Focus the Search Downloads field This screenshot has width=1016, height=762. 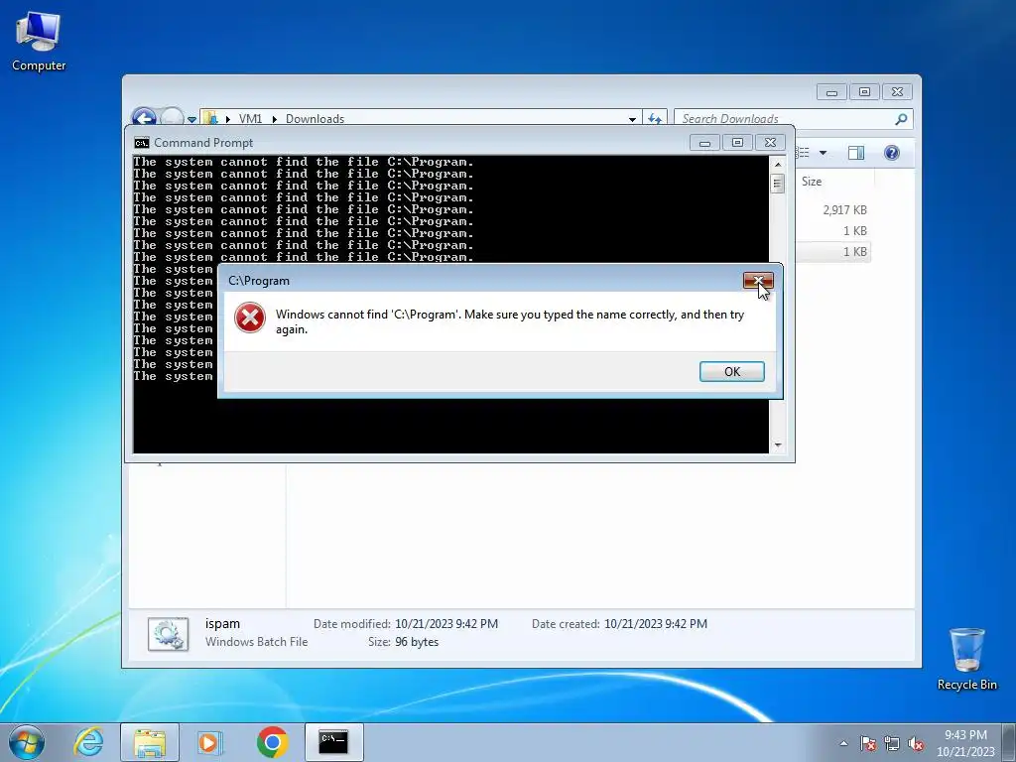[784, 119]
